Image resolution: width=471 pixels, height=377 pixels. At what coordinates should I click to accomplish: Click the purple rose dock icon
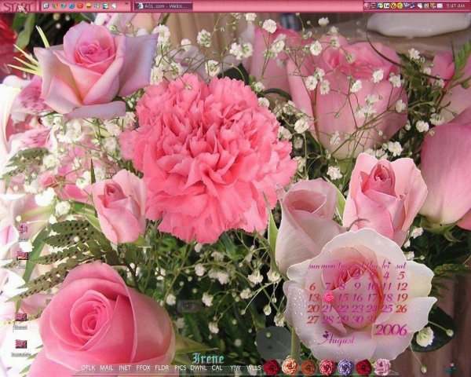(345, 367)
